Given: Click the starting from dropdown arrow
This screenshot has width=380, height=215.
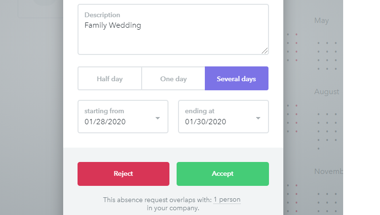Looking at the screenshot, I should (157, 118).
